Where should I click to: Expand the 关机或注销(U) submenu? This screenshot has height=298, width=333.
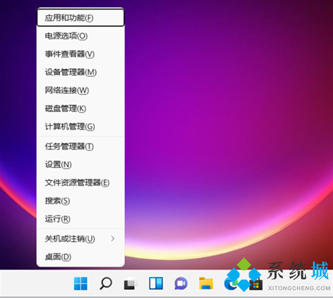tap(80, 239)
